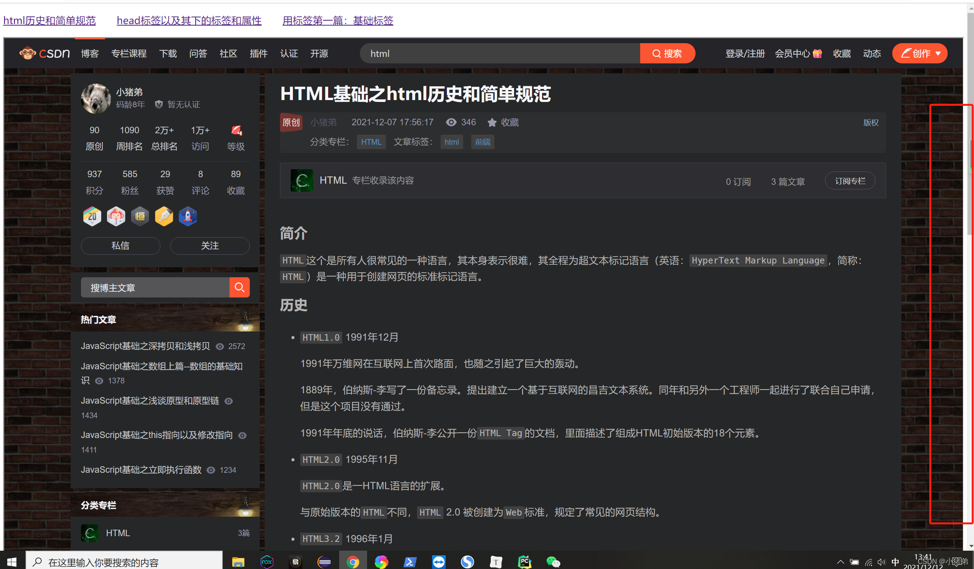Click the 关注 follow button

(210, 246)
